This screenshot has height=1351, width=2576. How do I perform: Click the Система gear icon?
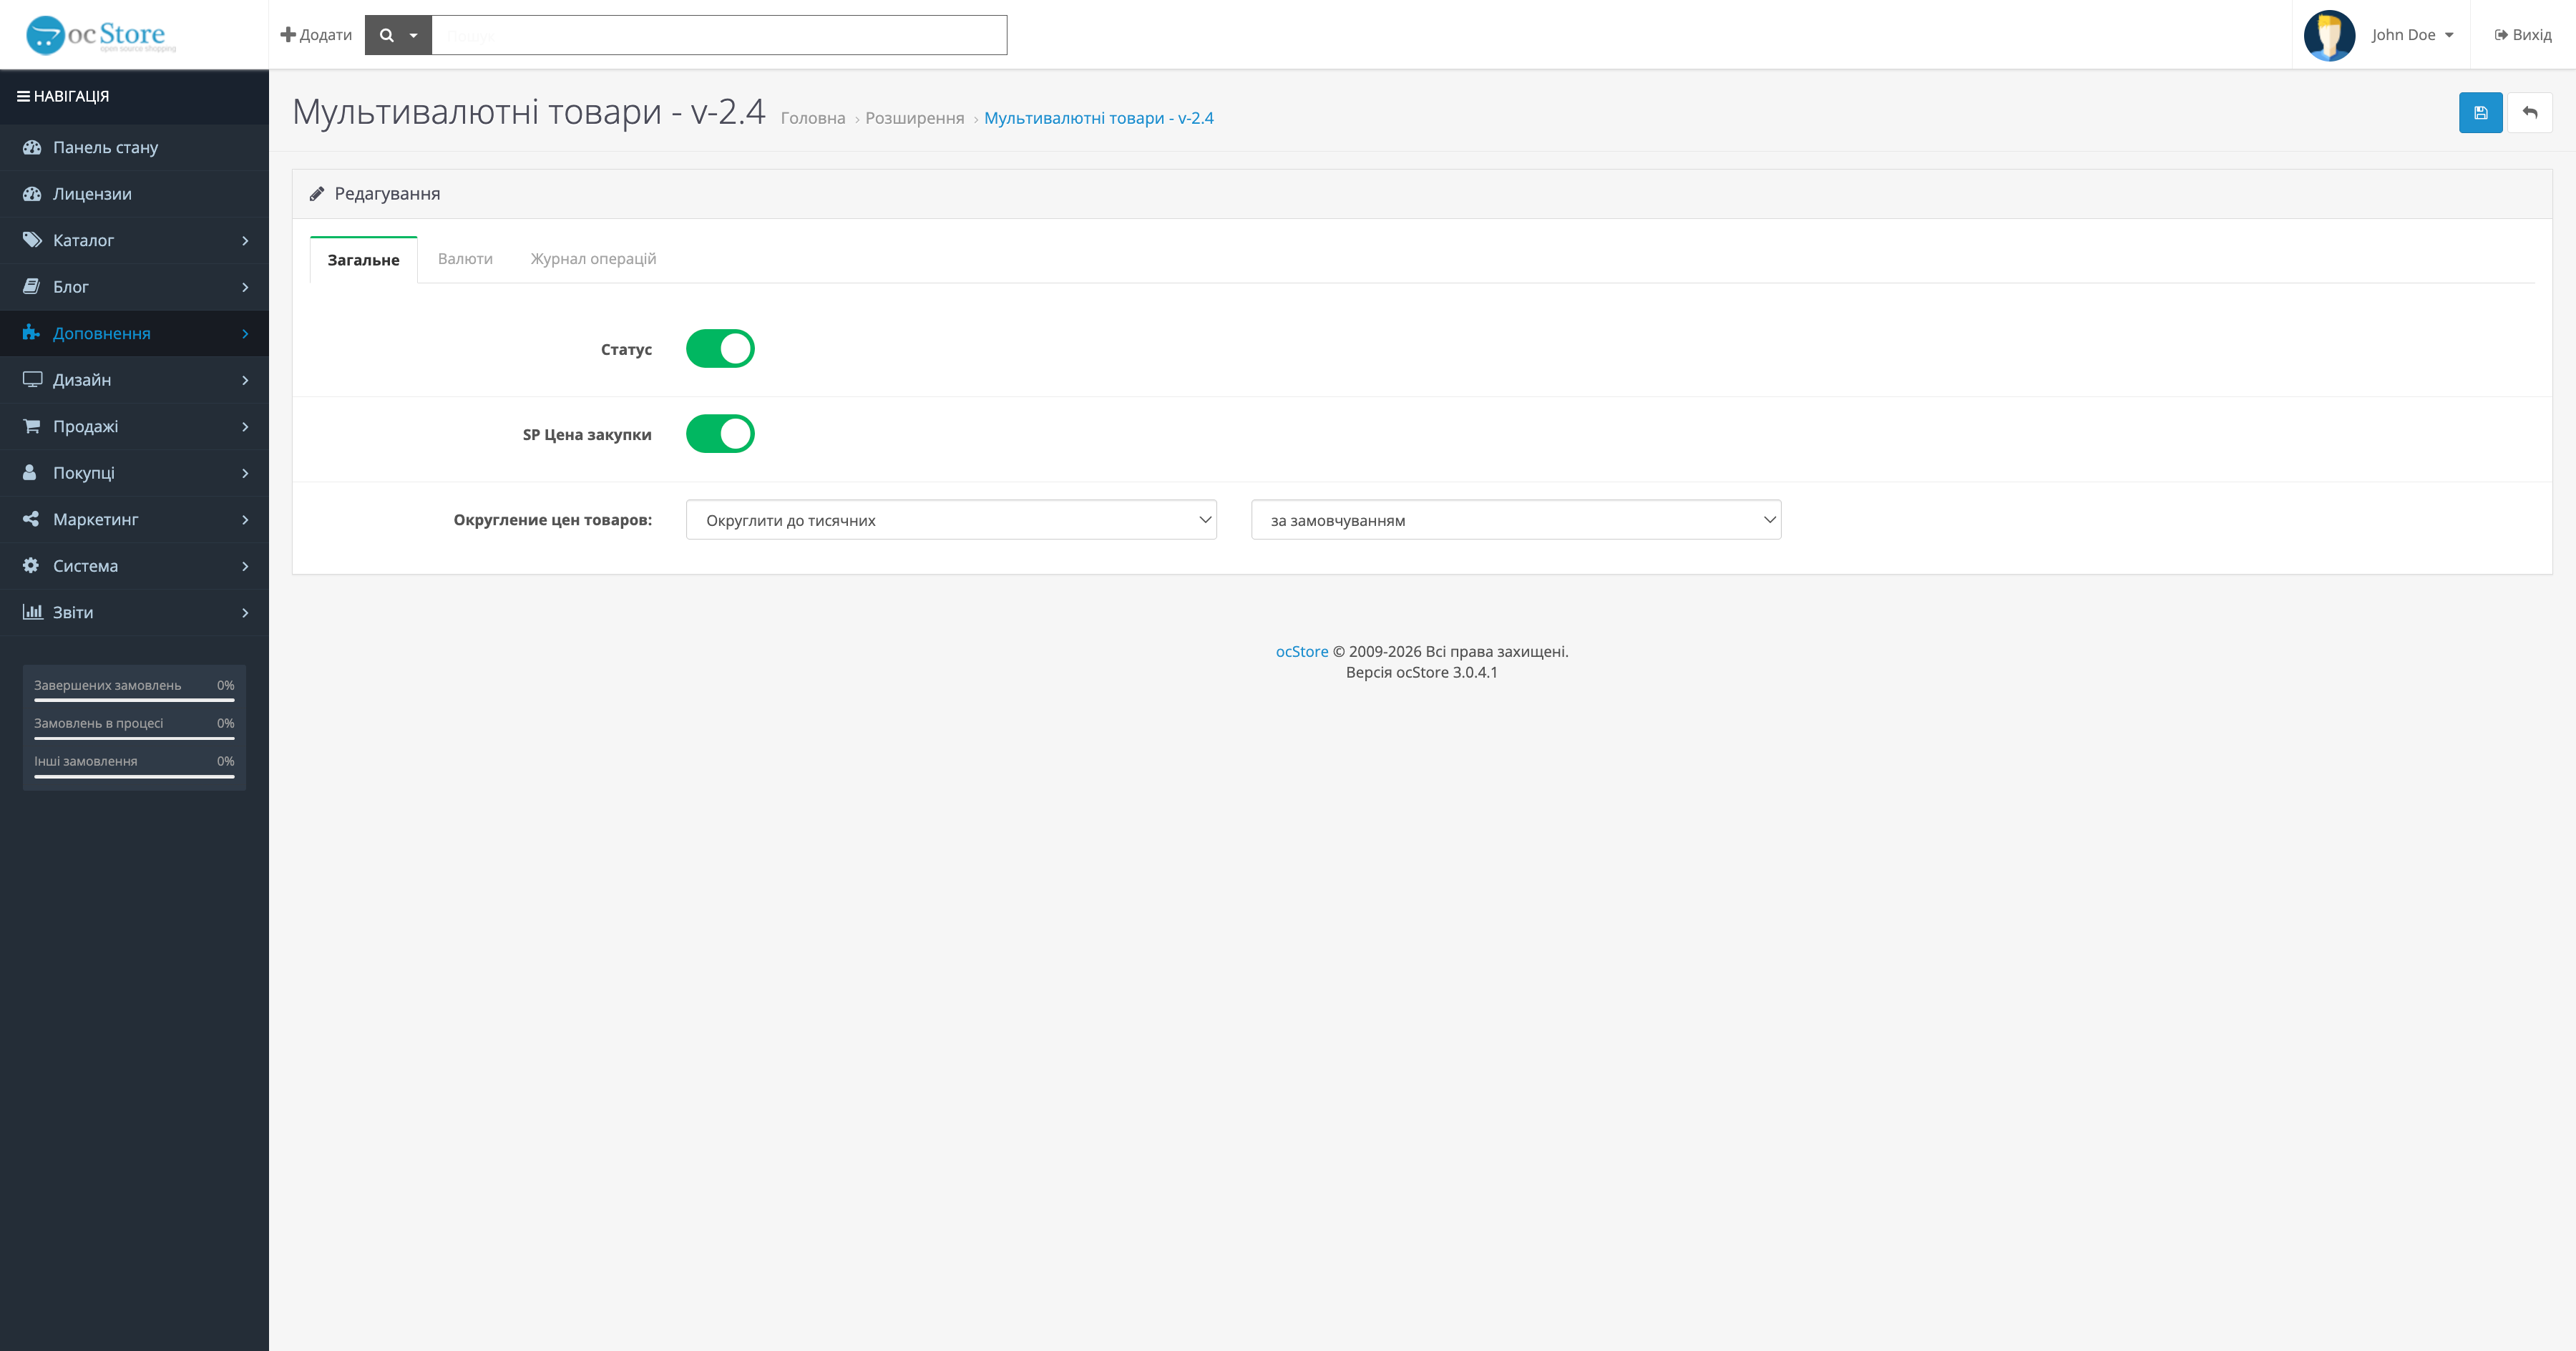point(31,565)
